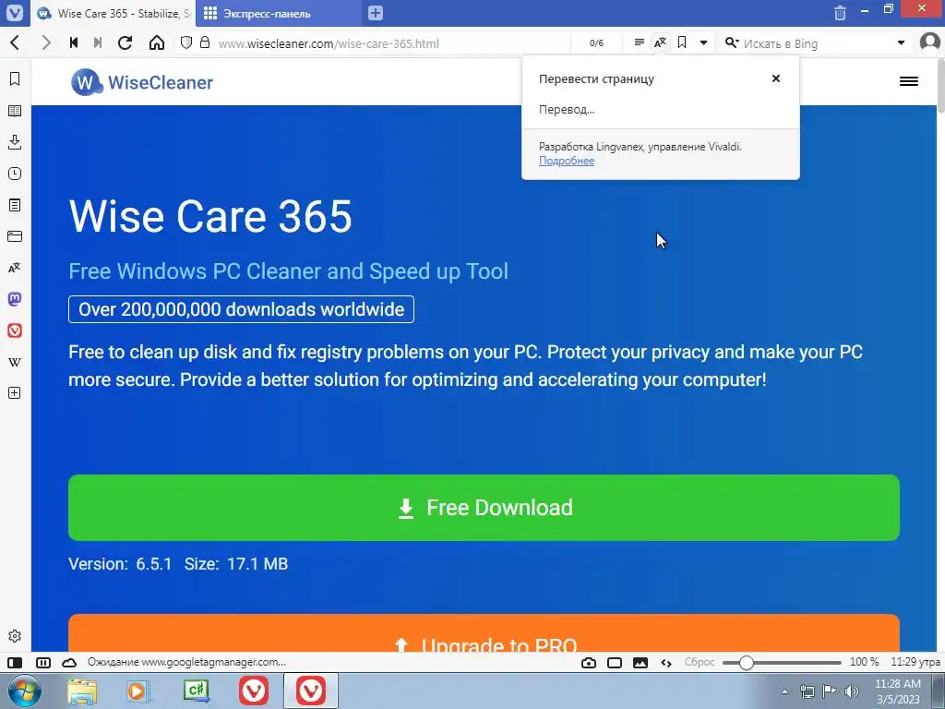Open the site hamburger menu

click(x=908, y=81)
